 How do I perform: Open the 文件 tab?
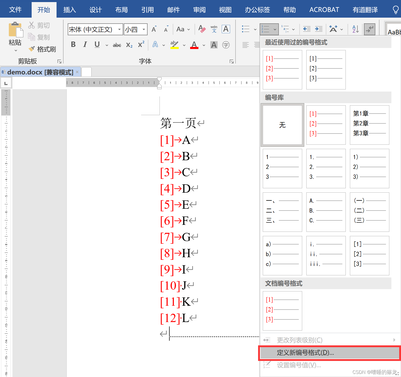click(15, 10)
